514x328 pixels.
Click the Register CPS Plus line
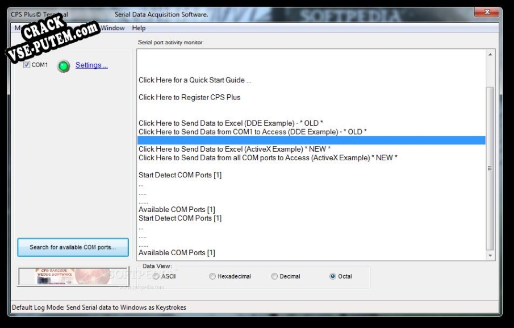click(190, 97)
